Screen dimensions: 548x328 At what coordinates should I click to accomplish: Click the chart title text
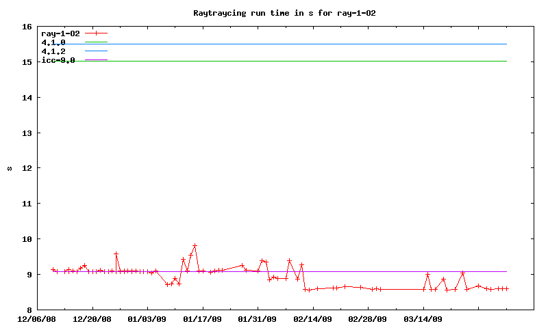[284, 13]
